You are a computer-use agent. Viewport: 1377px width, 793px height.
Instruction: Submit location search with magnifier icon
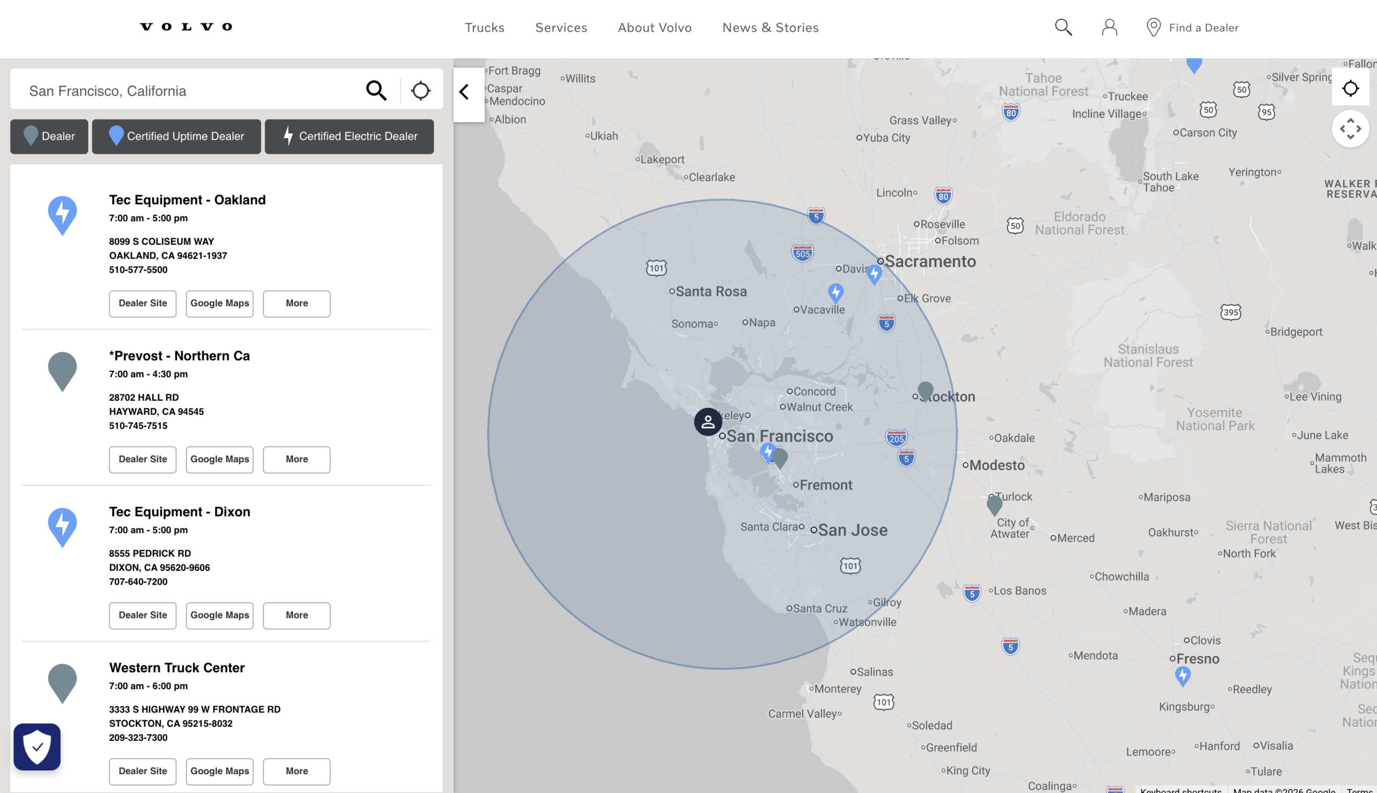click(x=376, y=90)
